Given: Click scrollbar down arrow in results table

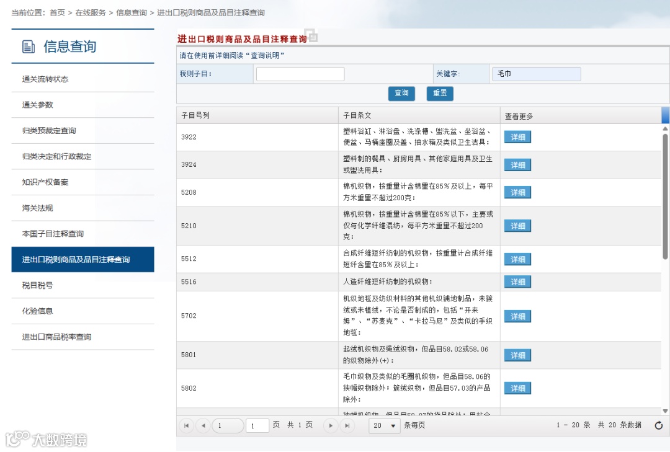Looking at the screenshot, I should click(x=665, y=411).
